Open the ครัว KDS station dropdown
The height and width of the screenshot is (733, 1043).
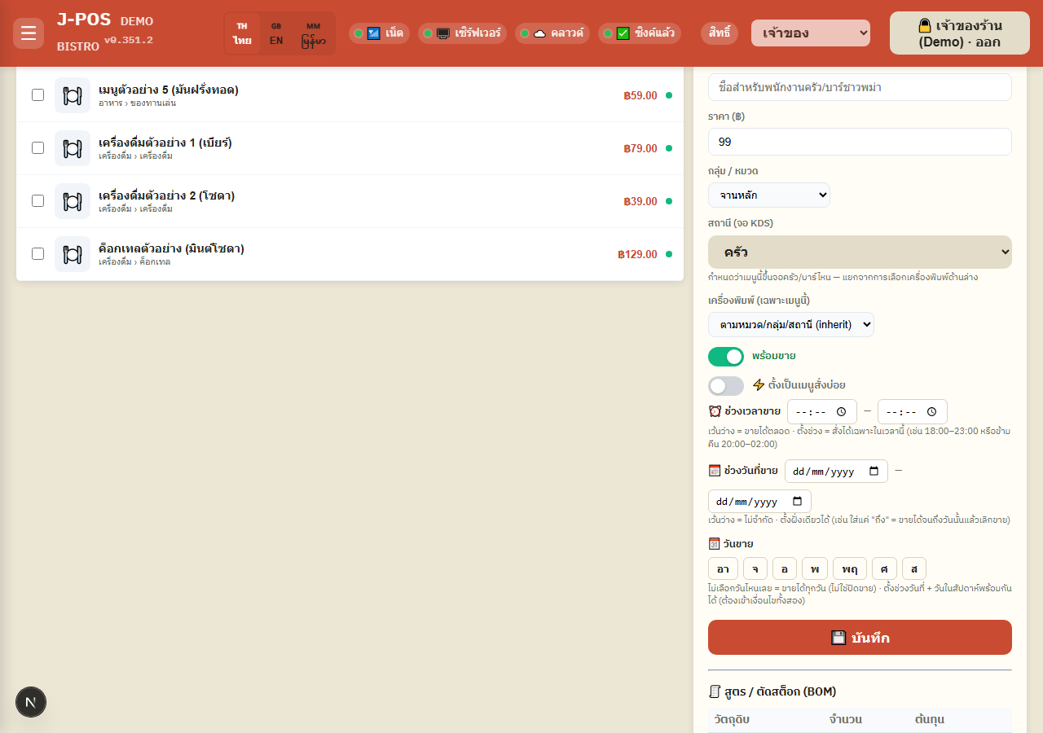click(860, 252)
